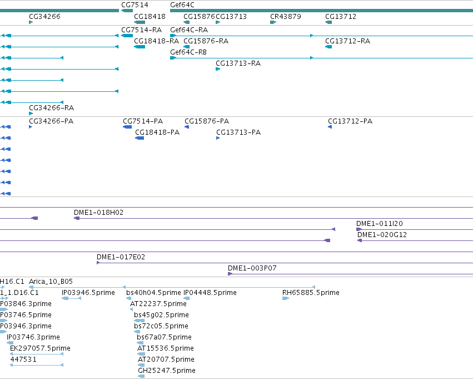
Task: Open the AT20707.5prime EST label
Action: coord(166,360)
